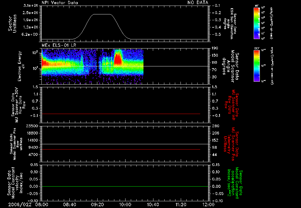Click the '1.9e+01' sector tick label
The height and width of the screenshot is (208, 301).
pos(31,20)
